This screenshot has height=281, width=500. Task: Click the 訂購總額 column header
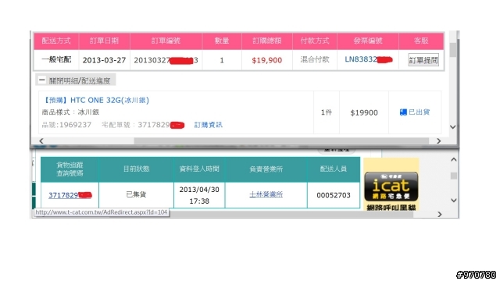tap(267, 41)
